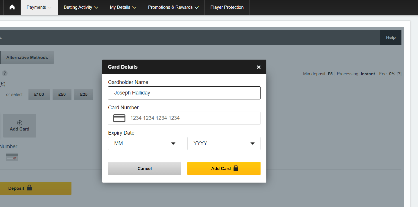The image size is (418, 207).
Task: Click the fee info [?] link
Action: [399, 74]
